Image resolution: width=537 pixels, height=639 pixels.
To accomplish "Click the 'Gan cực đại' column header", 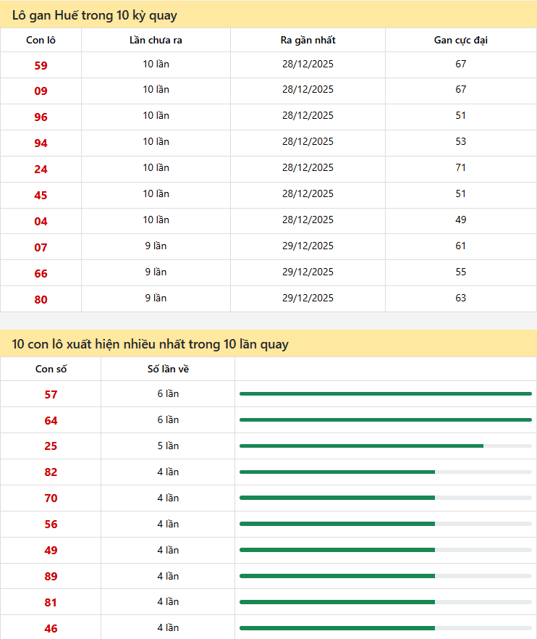I will click(460, 40).
